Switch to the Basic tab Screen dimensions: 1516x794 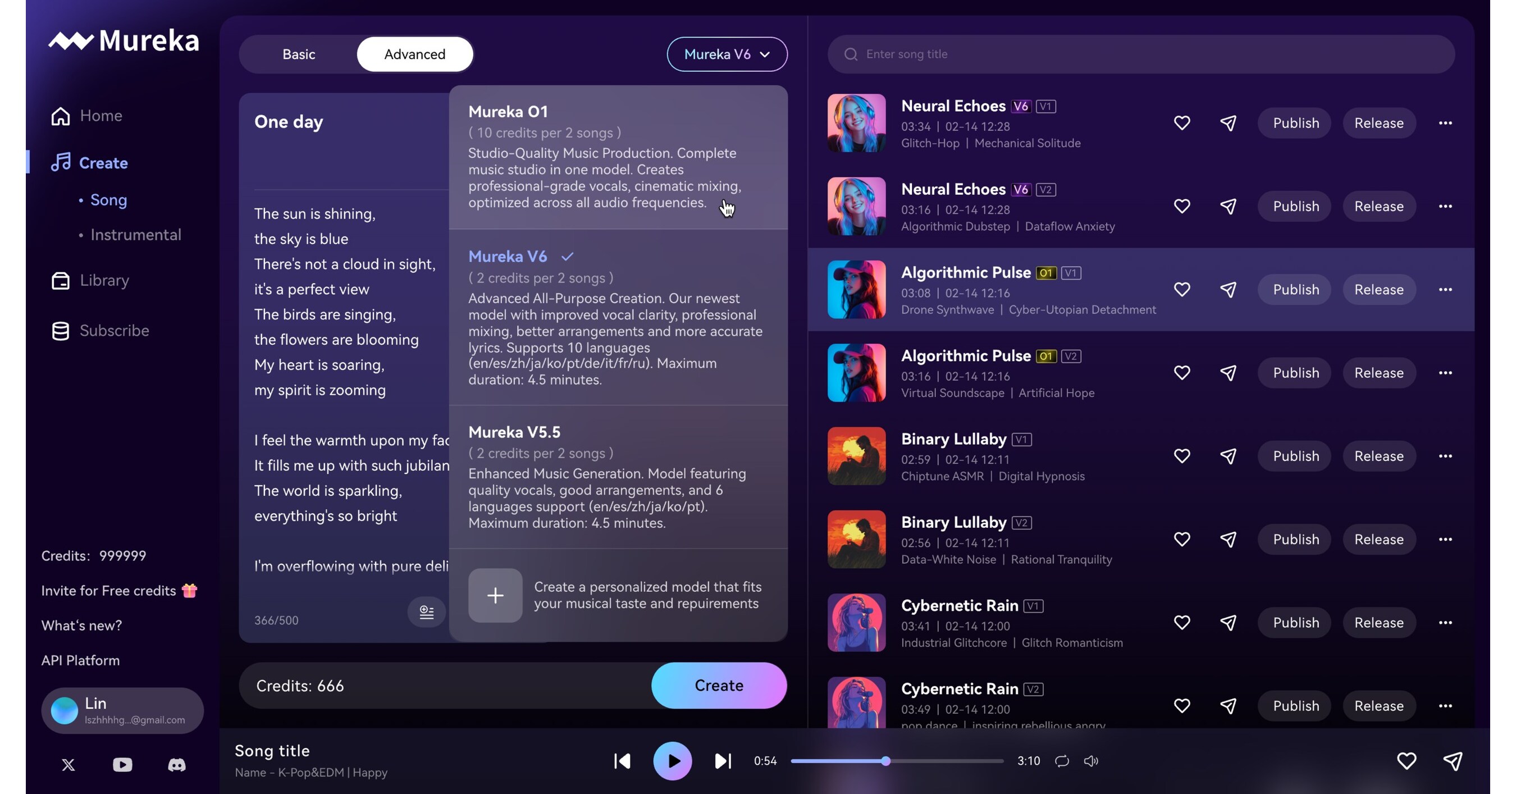click(298, 53)
